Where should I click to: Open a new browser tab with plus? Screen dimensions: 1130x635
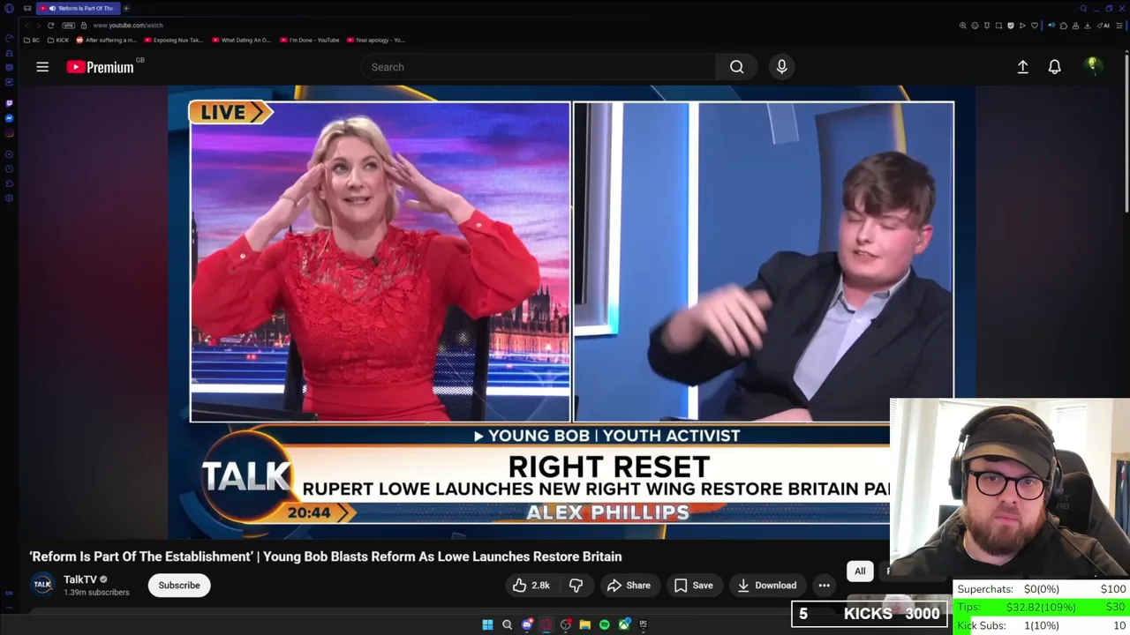tap(126, 8)
